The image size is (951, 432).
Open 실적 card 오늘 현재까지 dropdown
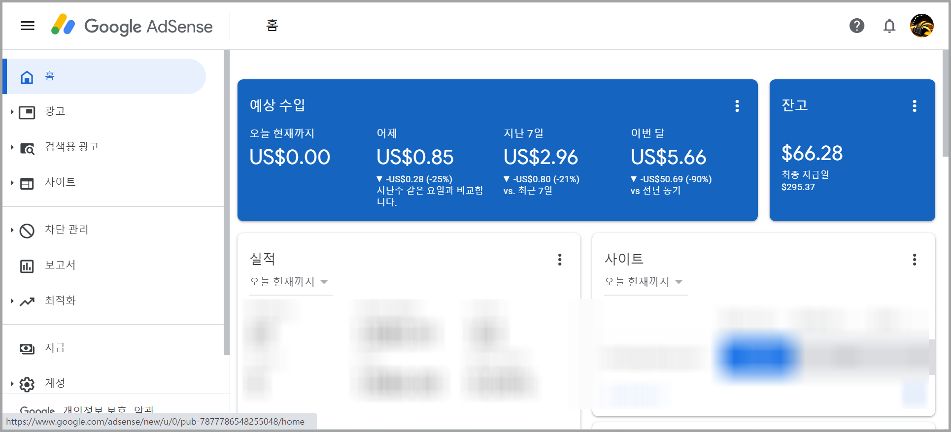291,282
